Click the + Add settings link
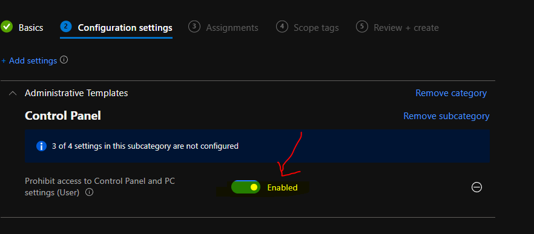The height and width of the screenshot is (234, 534). [x=29, y=61]
